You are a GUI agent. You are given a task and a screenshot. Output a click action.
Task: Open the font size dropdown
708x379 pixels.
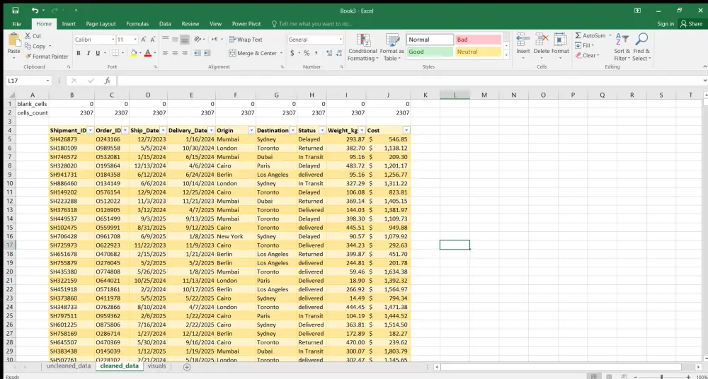[135, 40]
